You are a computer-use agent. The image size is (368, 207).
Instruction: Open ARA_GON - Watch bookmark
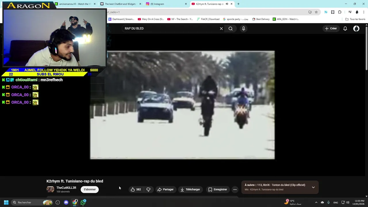286,19
